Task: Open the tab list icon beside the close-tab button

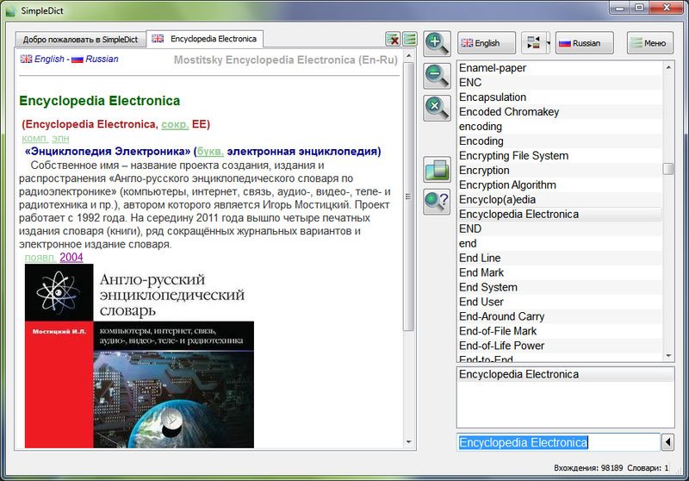Action: [x=409, y=40]
